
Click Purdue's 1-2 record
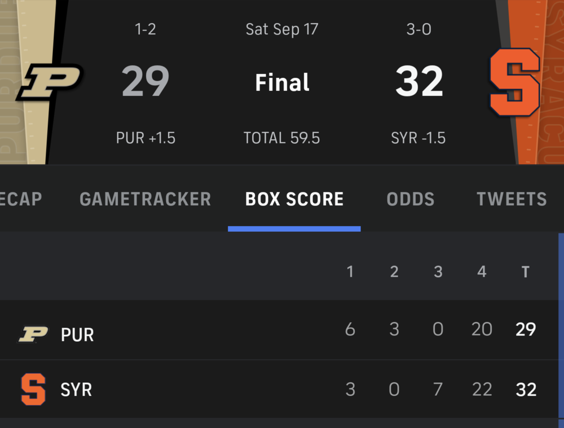[146, 29]
